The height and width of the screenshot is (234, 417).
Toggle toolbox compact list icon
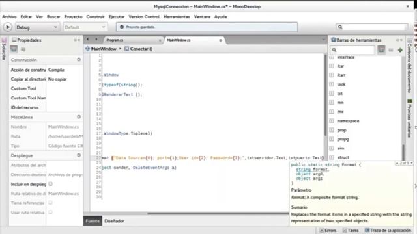(391, 50)
